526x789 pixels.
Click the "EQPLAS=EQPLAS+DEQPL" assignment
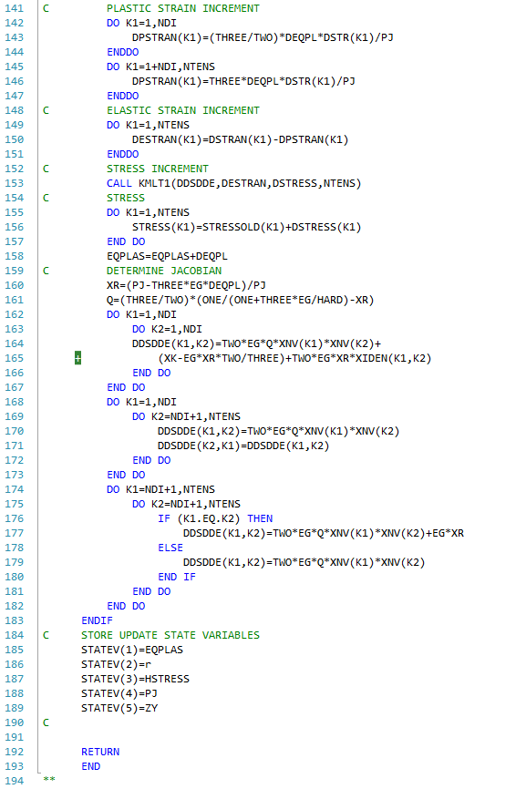(x=167, y=257)
